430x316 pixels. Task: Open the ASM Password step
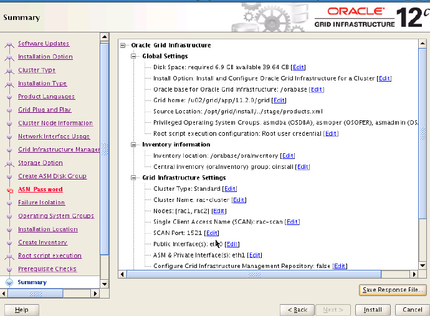point(41,189)
